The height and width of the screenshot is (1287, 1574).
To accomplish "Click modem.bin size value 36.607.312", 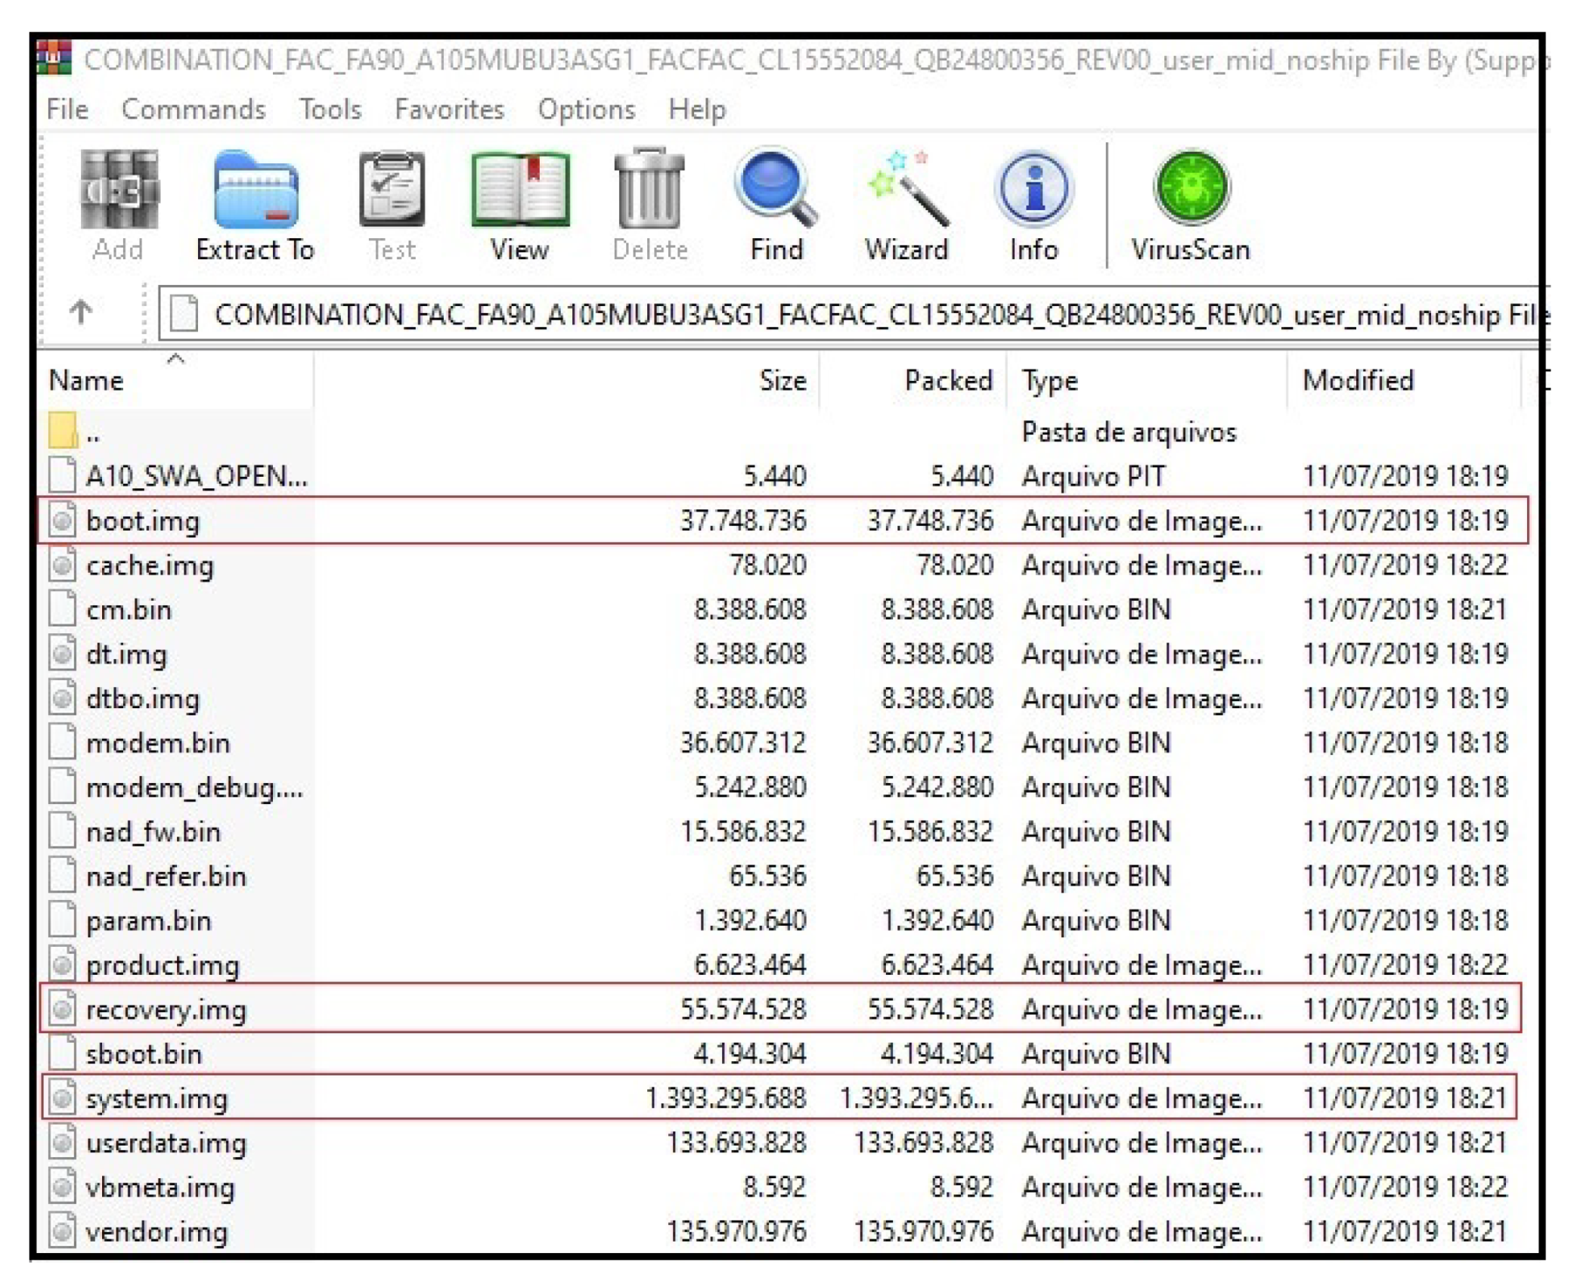I will point(743,742).
